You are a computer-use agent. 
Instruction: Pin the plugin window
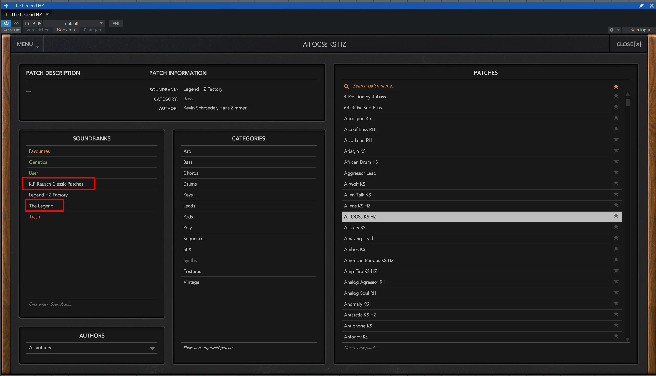coord(641,5)
